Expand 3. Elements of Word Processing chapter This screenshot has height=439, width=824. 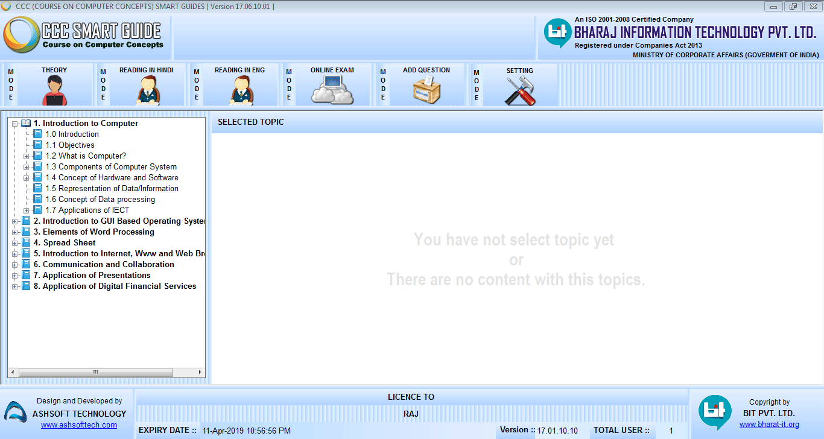[15, 232]
